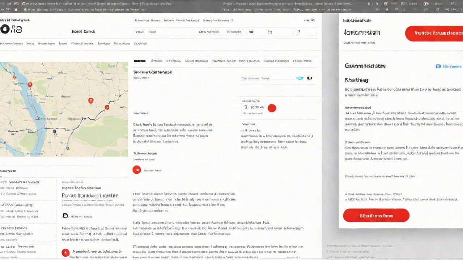
Task: Click the number input field beside the red circle
Action: [x=253, y=108]
